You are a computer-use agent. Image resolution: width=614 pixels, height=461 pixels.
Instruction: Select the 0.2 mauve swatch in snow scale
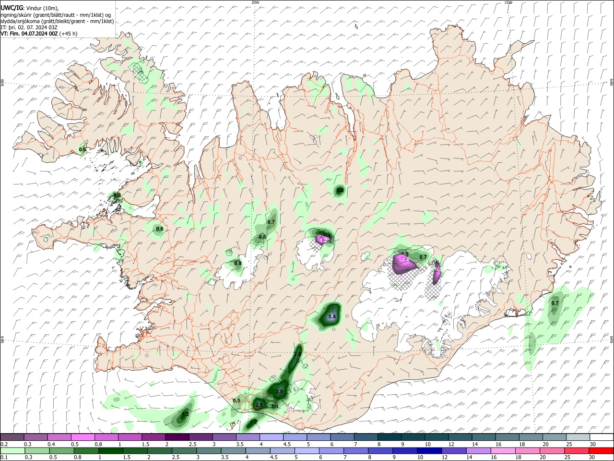pos(12,437)
